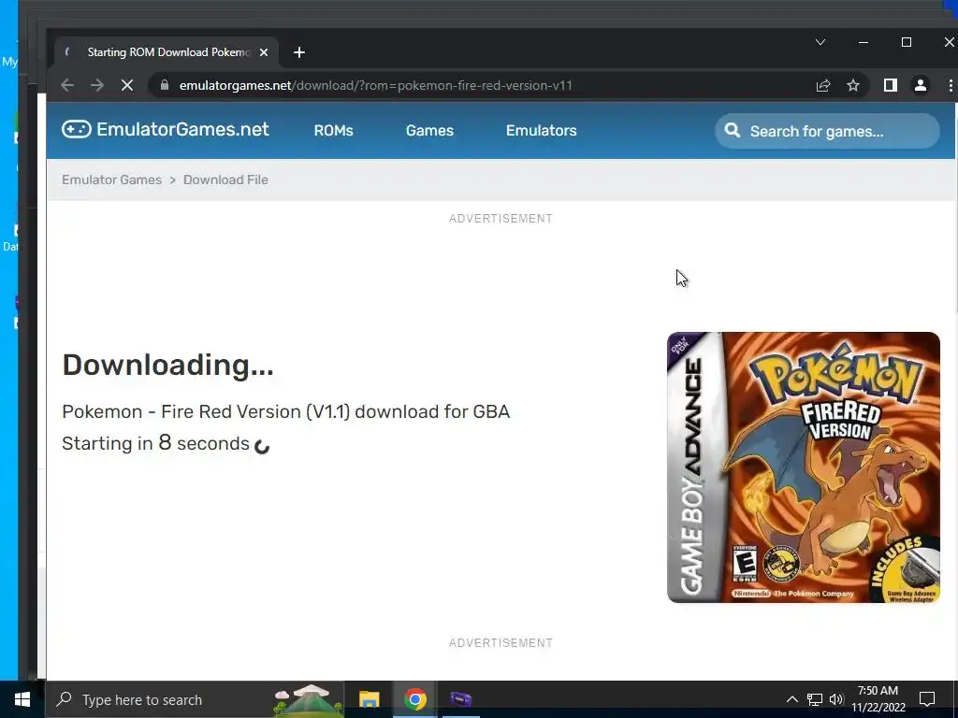Close the Starting ROM Download tab
Screen dimensions: 958x718
(x=263, y=52)
